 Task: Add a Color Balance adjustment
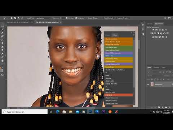click(x=155, y=33)
